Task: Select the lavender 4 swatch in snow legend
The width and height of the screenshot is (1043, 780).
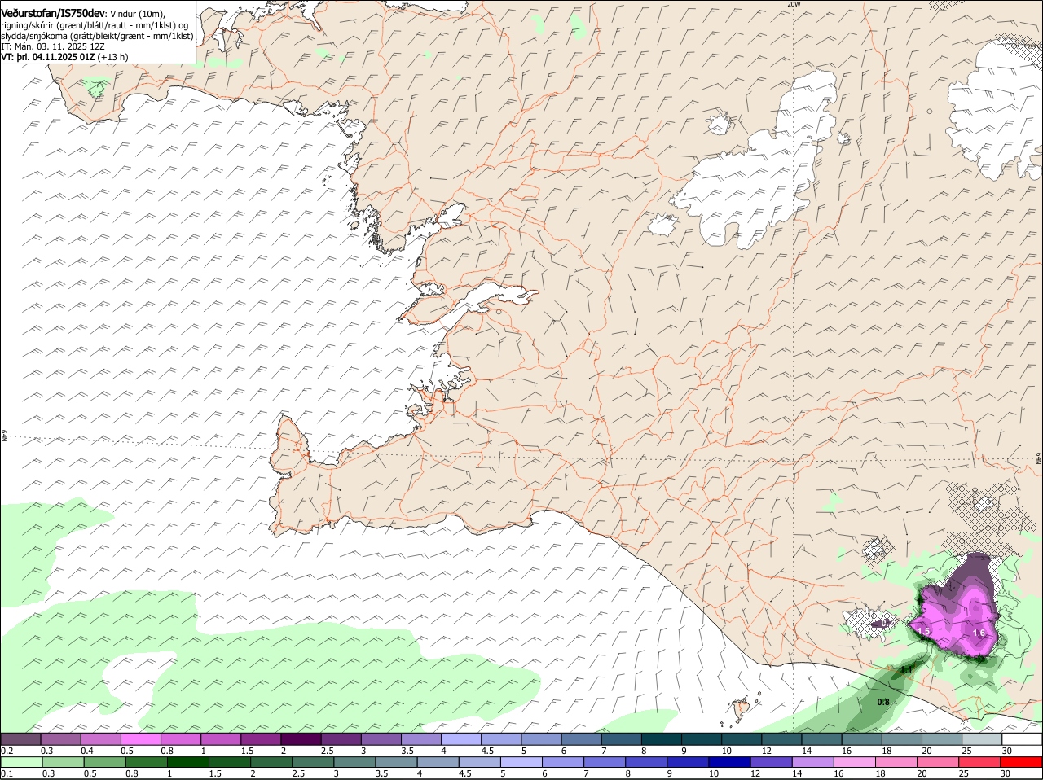Action: (461, 739)
